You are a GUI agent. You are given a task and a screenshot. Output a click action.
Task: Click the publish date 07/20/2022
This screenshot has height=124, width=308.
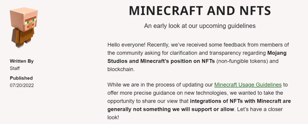click(22, 85)
